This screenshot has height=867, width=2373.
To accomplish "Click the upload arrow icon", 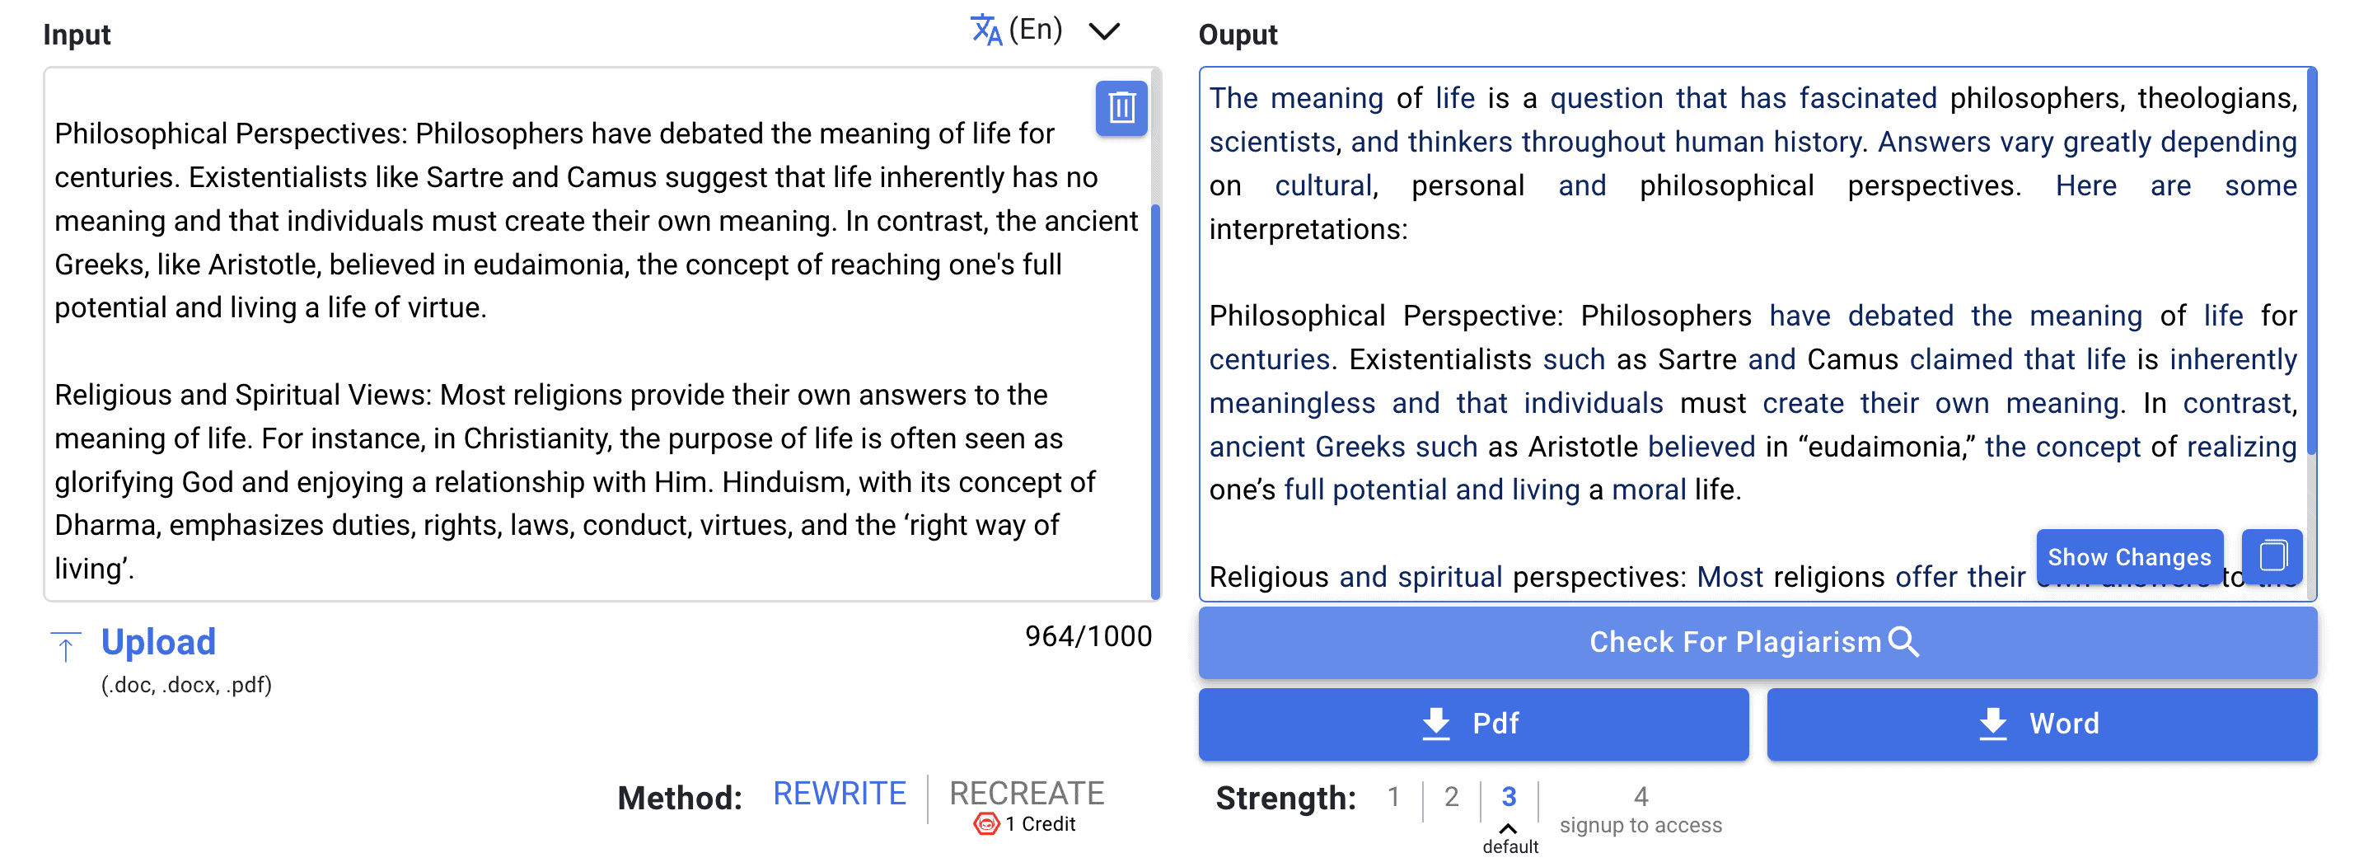I will click(65, 646).
